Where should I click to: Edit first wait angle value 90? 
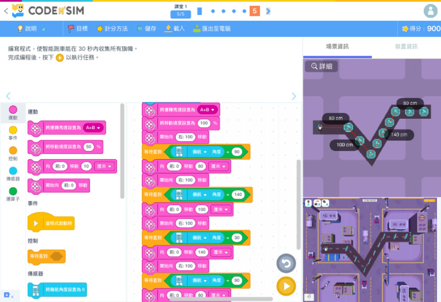point(237,152)
